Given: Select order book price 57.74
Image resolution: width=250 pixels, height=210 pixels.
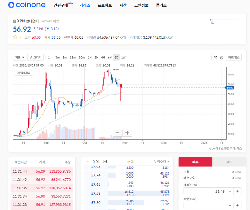Looking at the screenshot, I should 96,175.
